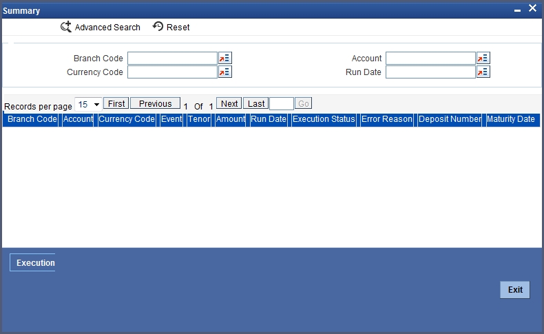
Task: Open the Currency Code lookup list icon
Action: click(x=224, y=72)
